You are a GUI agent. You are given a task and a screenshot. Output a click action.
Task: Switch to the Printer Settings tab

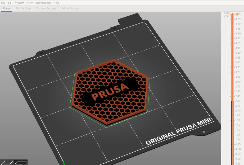click(x=70, y=8)
